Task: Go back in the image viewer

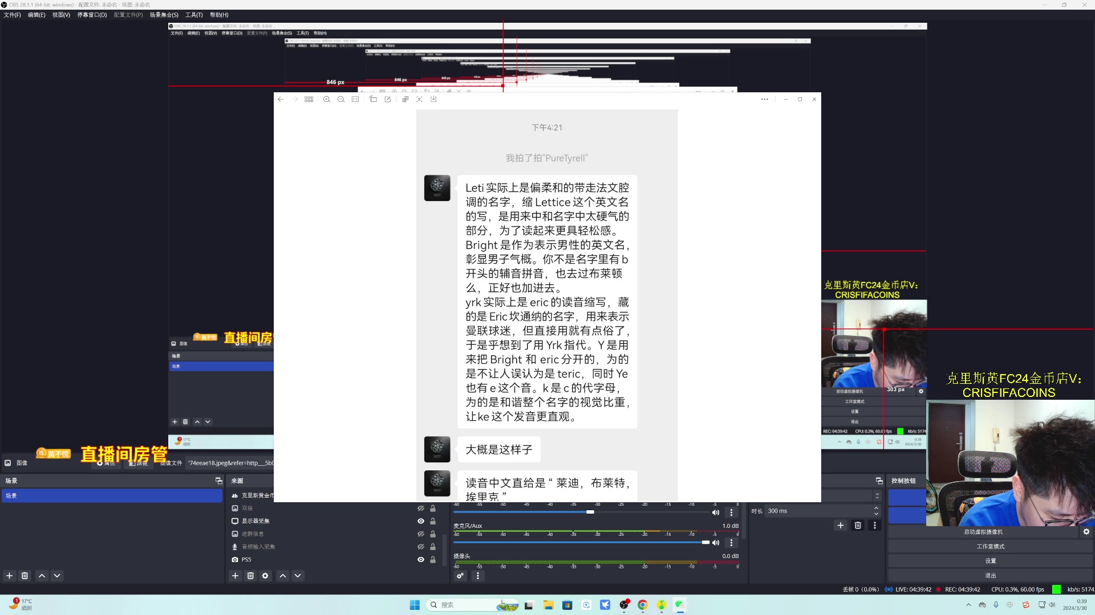Action: click(x=281, y=99)
